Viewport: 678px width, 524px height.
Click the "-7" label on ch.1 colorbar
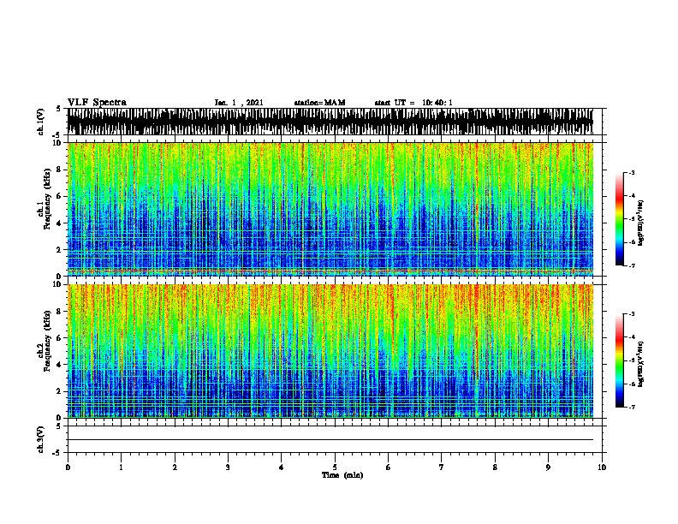[x=632, y=265]
